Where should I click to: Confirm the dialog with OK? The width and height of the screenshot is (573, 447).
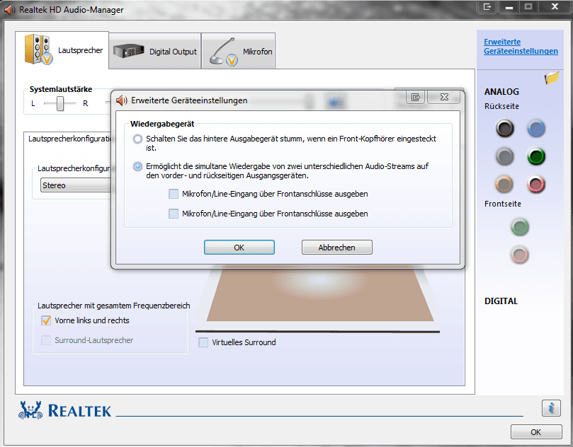(x=239, y=248)
